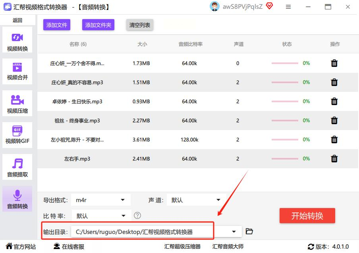Open the 视频转换 video convert module
The width and height of the screenshot is (359, 253).
(17, 42)
